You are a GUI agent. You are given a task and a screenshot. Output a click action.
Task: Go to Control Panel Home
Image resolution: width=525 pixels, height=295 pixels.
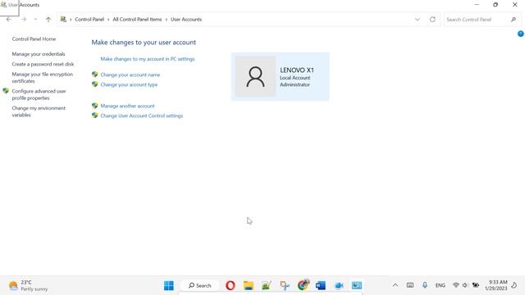coord(34,39)
